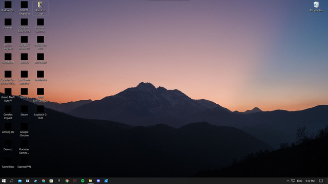The image size is (328, 184).
Task: Select the TunnelBear desktop shortcut
Action: pos(8,163)
